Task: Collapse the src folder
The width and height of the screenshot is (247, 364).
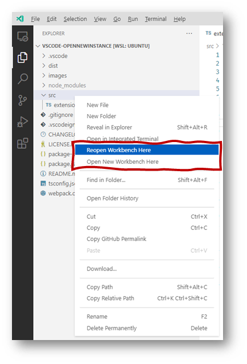Action: [49, 95]
